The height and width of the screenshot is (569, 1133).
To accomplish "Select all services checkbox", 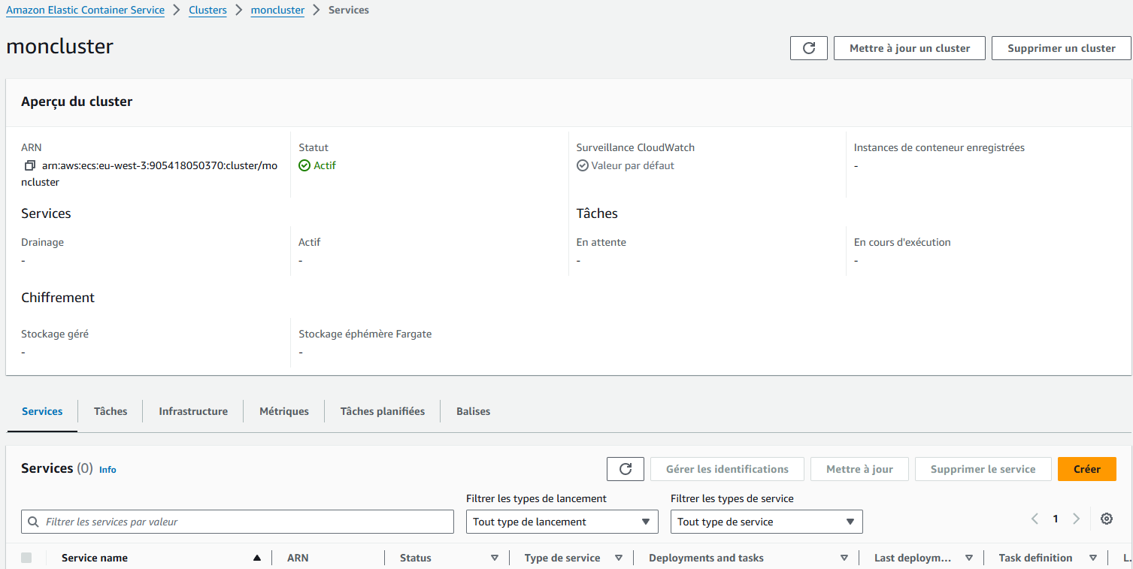I will [x=27, y=558].
